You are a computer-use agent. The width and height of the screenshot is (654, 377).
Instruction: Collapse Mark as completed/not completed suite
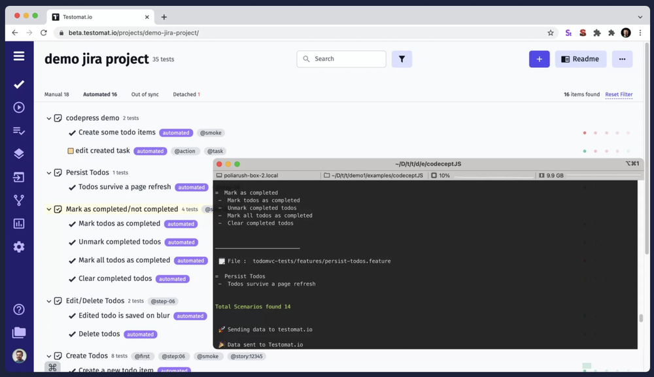(49, 209)
